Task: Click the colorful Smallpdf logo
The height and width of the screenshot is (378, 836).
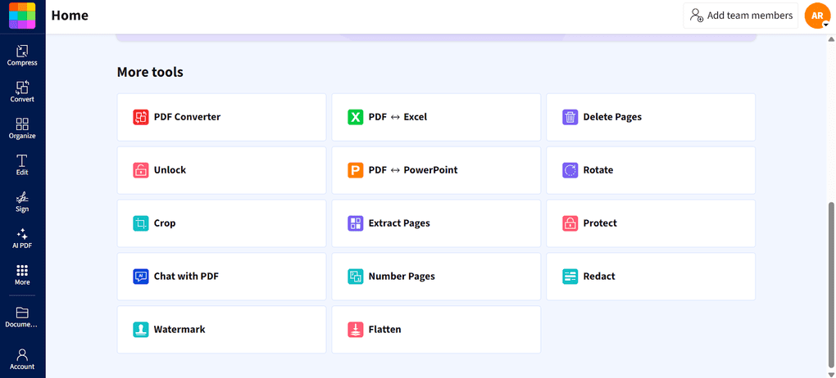Action: click(22, 16)
